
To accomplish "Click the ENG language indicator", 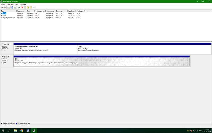I will pyautogui.click(x=201, y=131).
